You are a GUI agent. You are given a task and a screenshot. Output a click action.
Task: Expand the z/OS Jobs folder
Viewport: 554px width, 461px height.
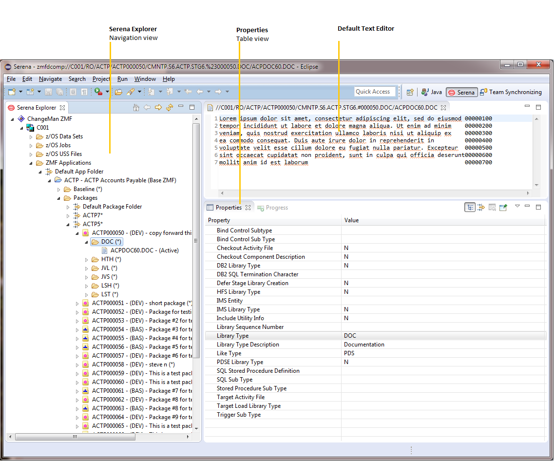[x=31, y=146]
